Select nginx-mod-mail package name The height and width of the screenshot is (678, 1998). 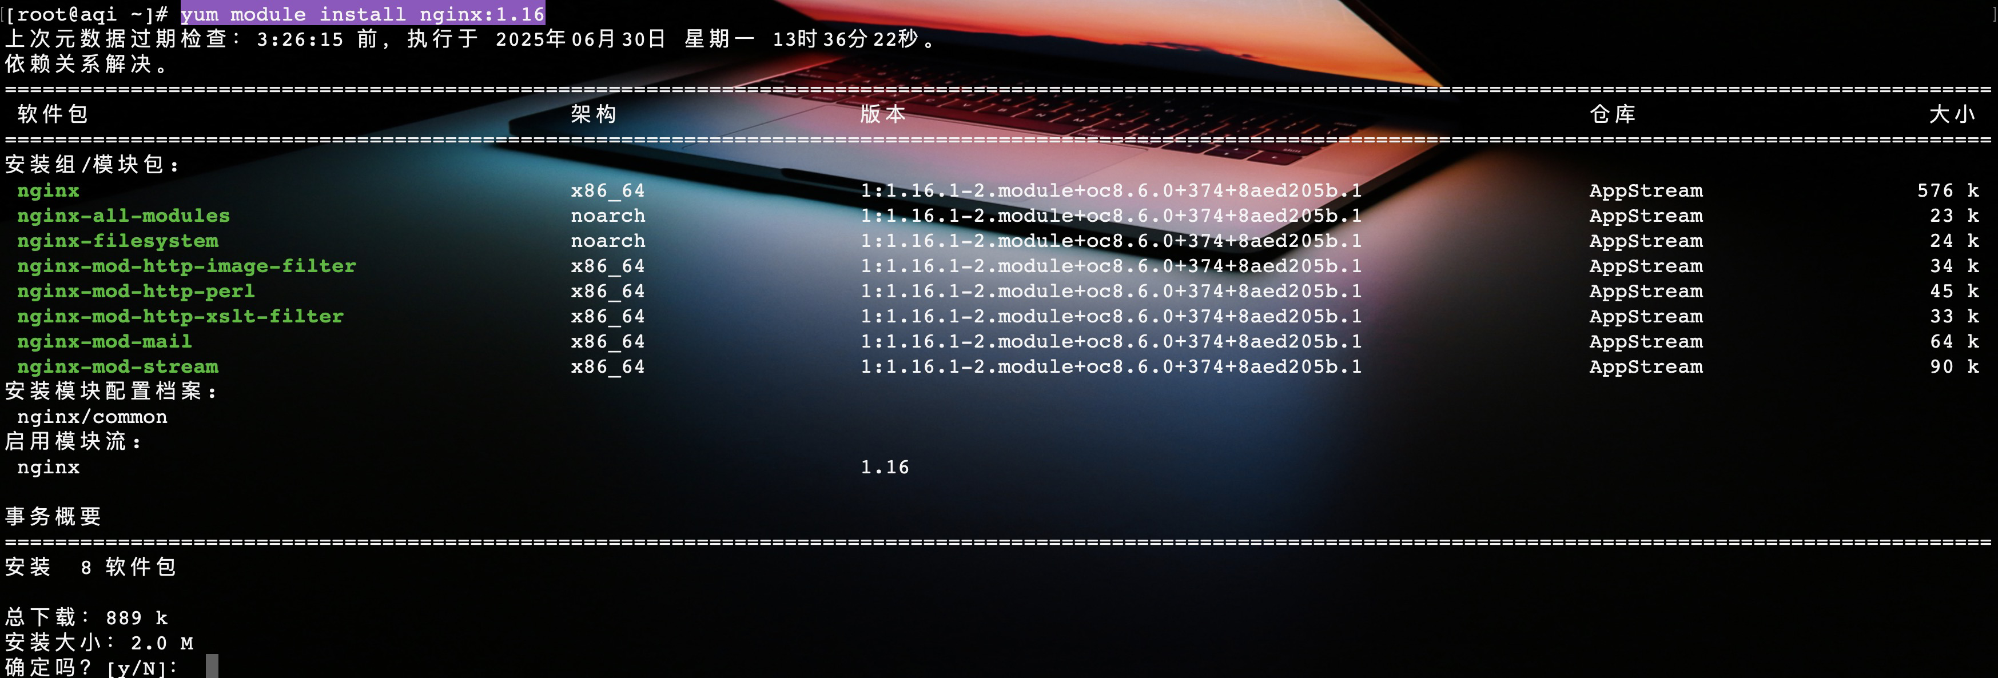(105, 341)
